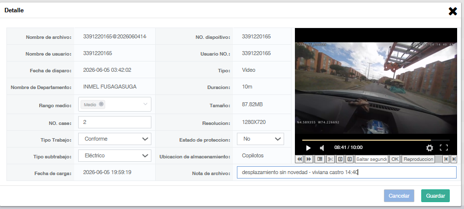Expand the Rango medio dropdown arrow
464x209 pixels.
click(x=145, y=104)
